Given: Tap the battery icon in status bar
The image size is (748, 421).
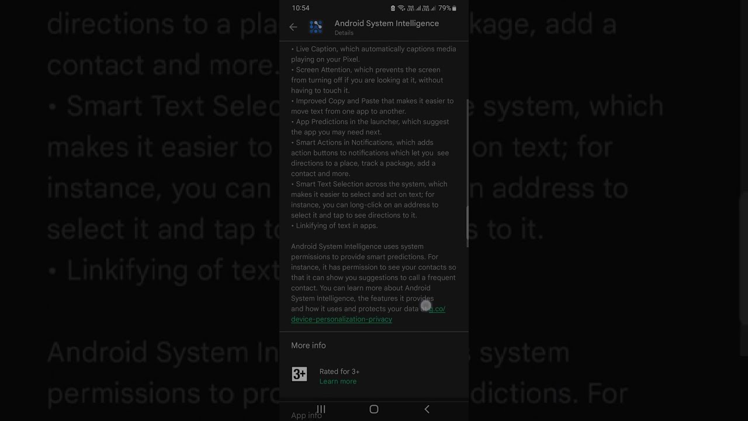Looking at the screenshot, I should tap(455, 8).
